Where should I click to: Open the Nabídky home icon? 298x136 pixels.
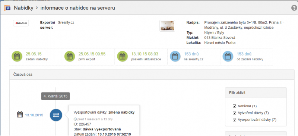pos(7,8)
